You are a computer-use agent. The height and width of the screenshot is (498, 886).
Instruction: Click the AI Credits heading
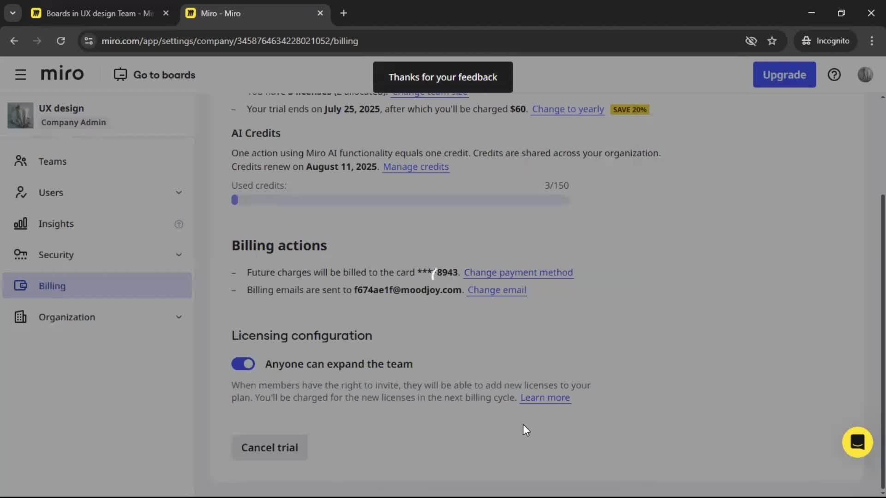point(256,133)
